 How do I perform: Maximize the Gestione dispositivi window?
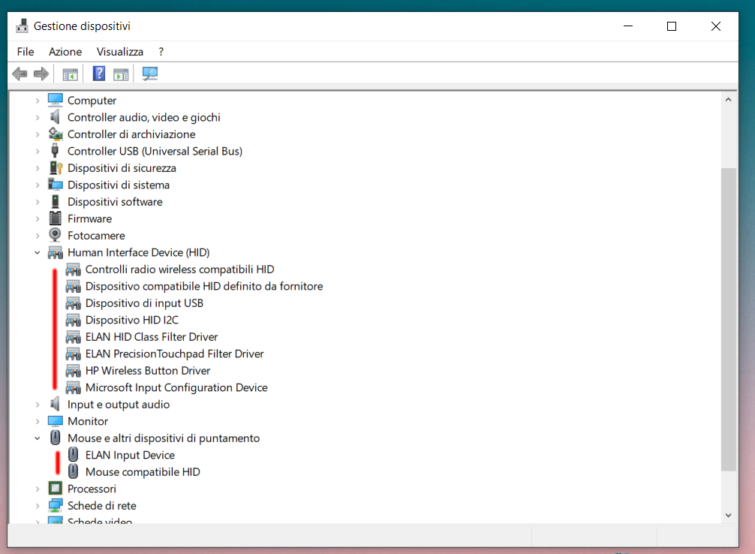point(672,26)
